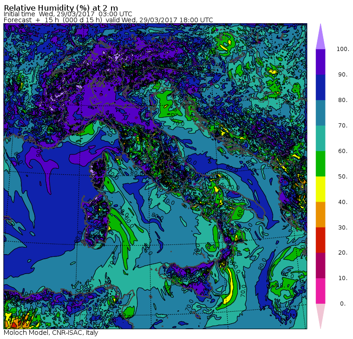Click the yellow 40–50% legend band
353x339 pixels.
click(x=320, y=189)
